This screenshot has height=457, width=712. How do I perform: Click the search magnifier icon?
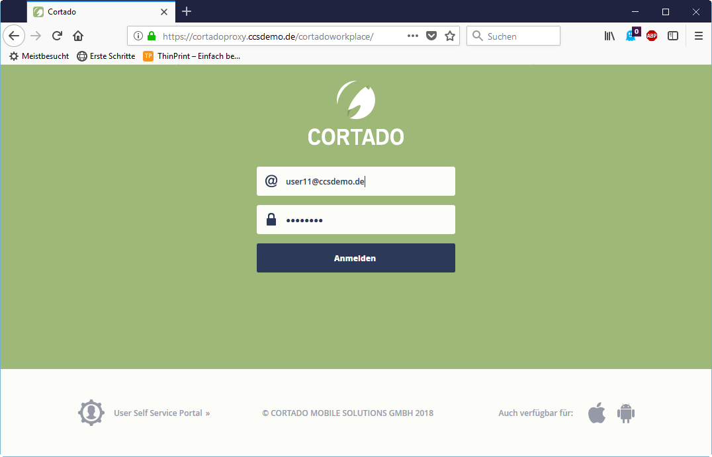pyautogui.click(x=477, y=36)
